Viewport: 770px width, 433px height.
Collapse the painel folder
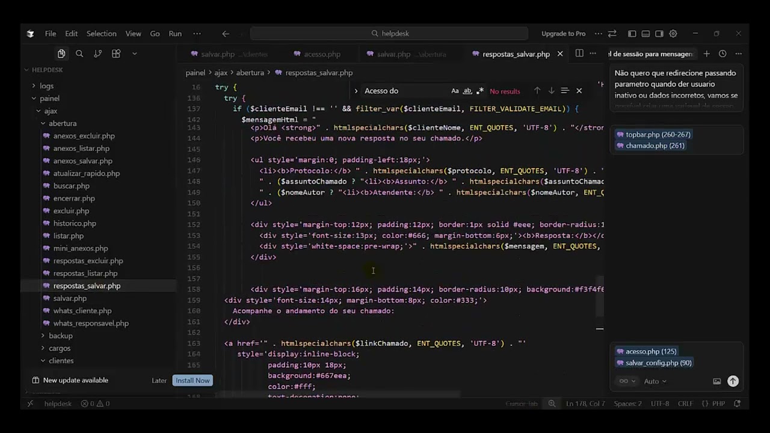point(49,98)
